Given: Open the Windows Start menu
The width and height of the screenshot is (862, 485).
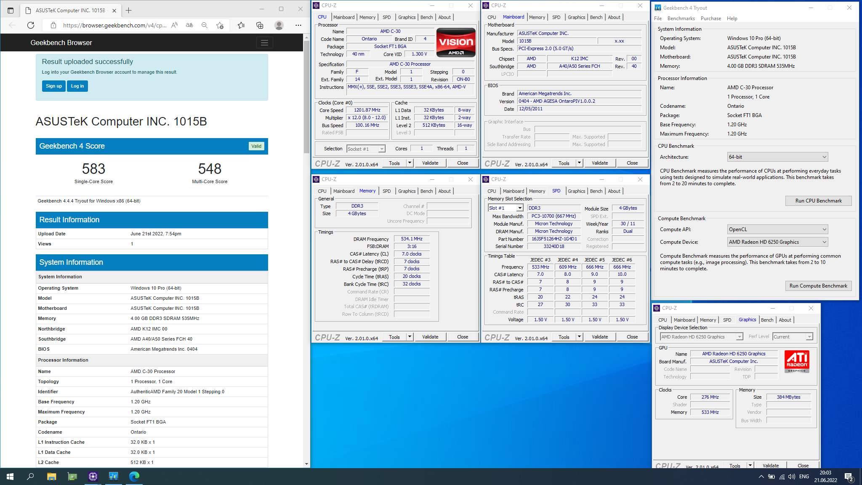Looking at the screenshot, I should (x=10, y=476).
